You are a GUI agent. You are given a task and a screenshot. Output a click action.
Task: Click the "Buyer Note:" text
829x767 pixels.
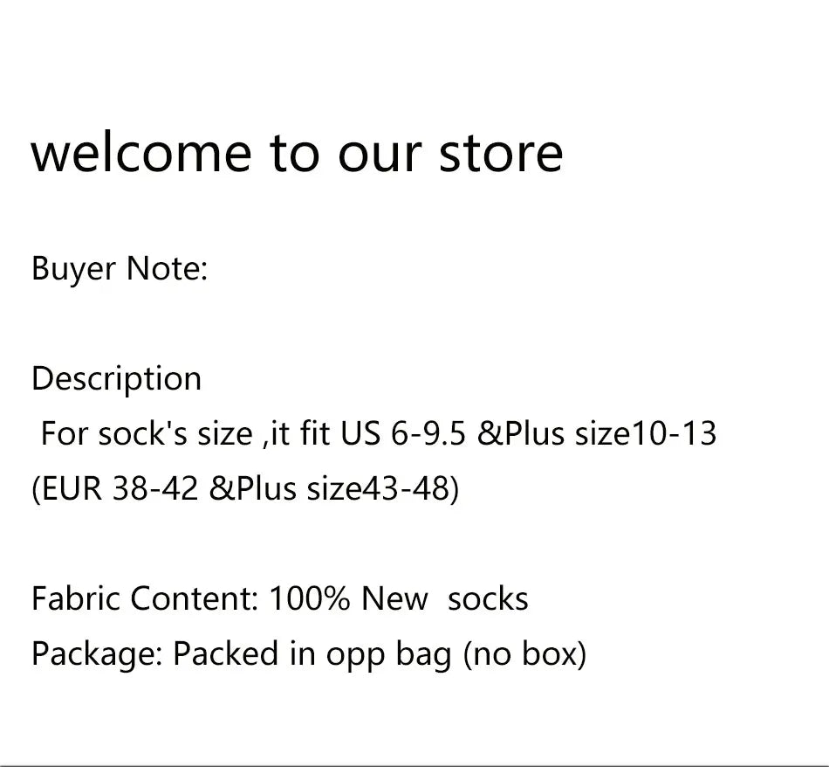click(x=120, y=268)
